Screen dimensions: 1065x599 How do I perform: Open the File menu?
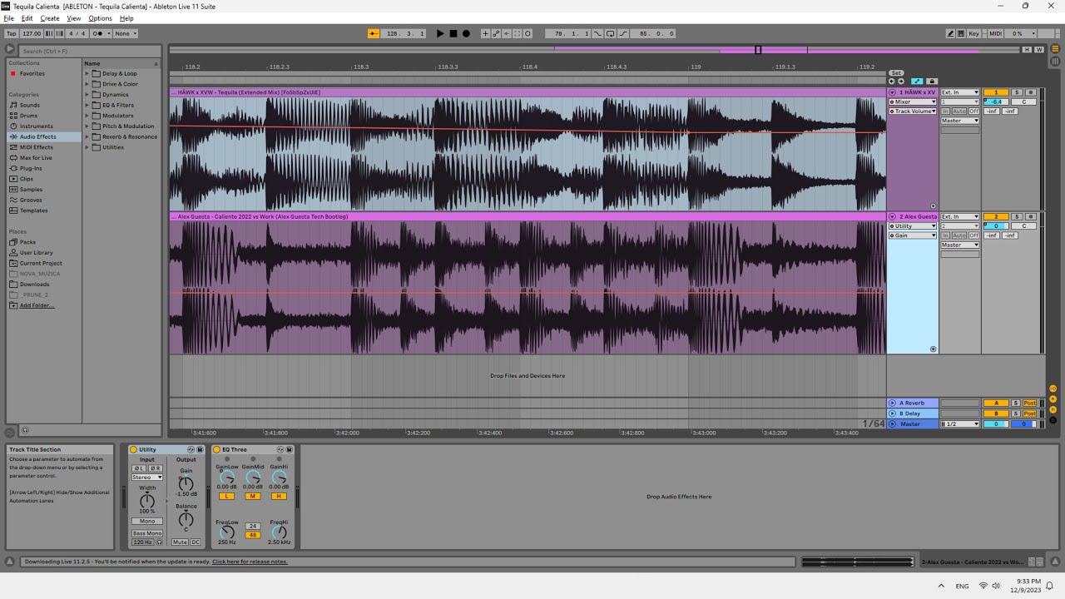(8, 18)
